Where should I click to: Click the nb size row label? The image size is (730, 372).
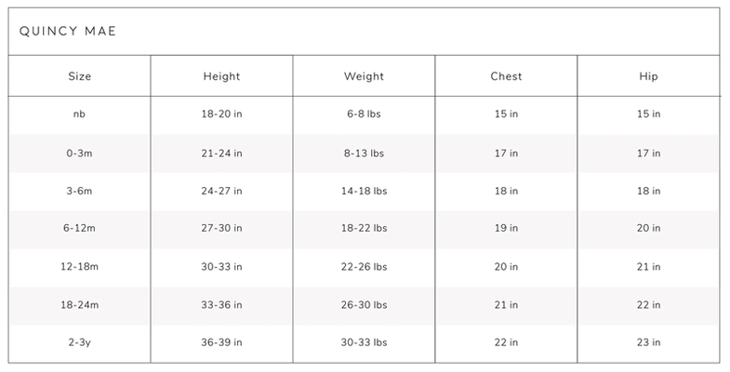pyautogui.click(x=79, y=114)
